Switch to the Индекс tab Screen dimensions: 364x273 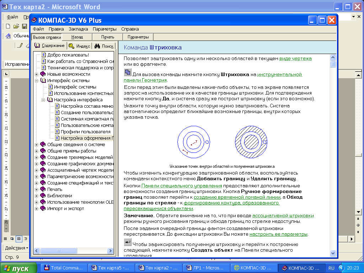pyautogui.click(x=80, y=46)
